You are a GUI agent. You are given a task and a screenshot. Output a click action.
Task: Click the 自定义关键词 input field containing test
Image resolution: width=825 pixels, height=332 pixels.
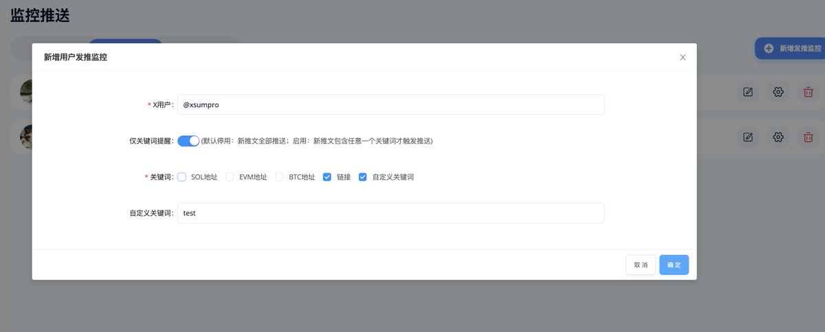point(390,213)
